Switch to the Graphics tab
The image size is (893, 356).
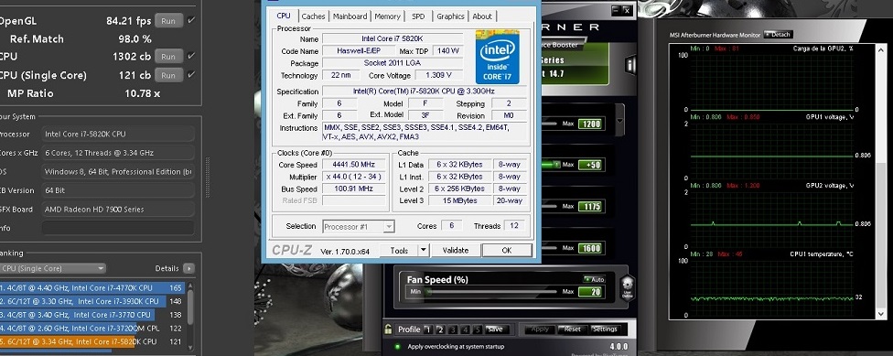click(450, 16)
